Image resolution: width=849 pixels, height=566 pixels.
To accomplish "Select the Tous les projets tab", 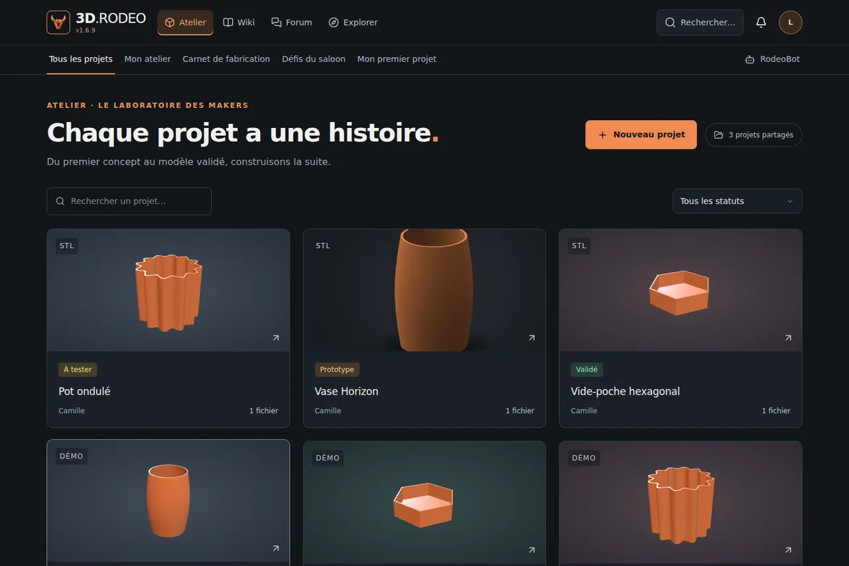I will tap(81, 59).
